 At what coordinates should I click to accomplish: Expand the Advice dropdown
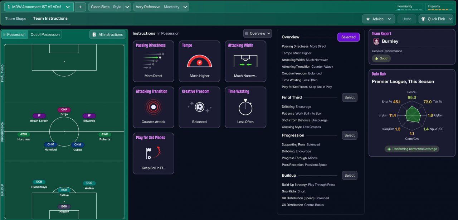[379, 19]
